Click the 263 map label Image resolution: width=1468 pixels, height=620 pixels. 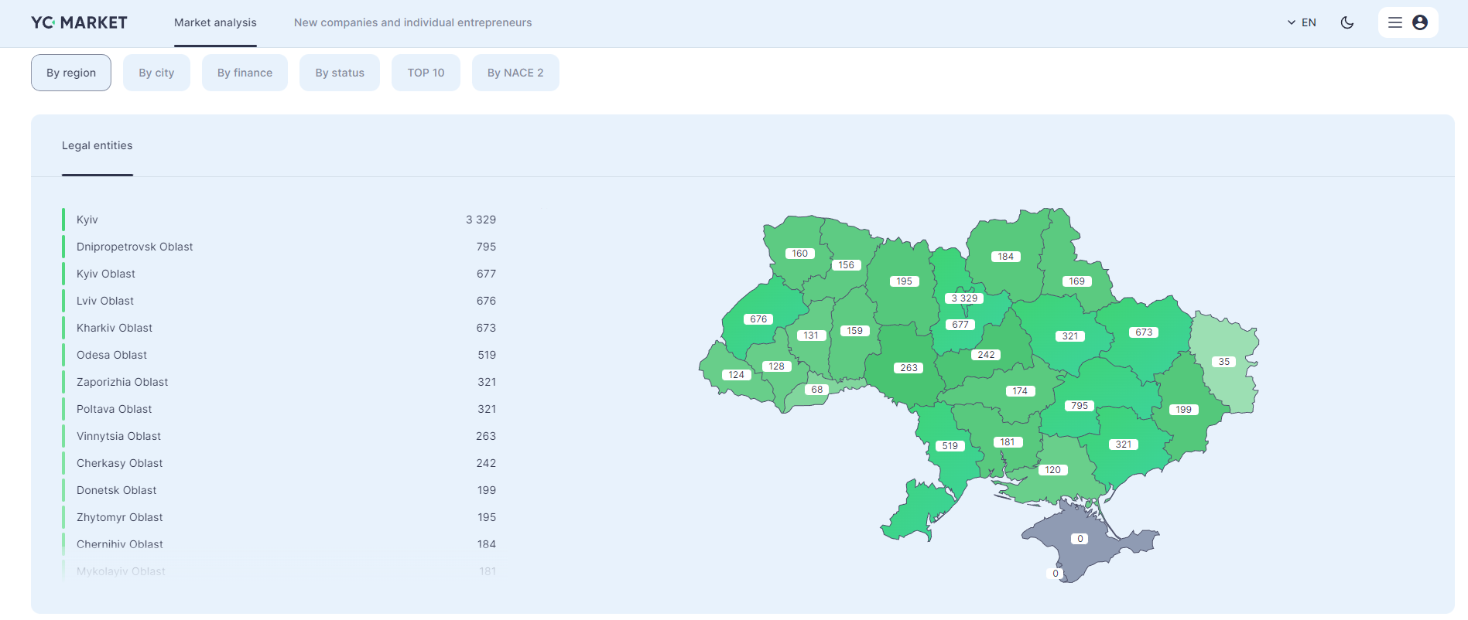coord(909,368)
